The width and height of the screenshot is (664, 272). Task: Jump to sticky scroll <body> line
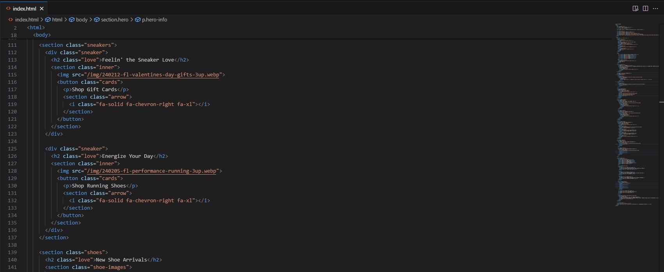[42, 35]
